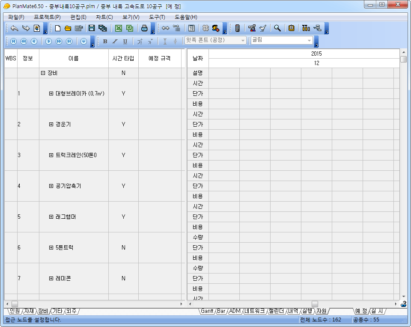Click the printer icon
Image resolution: width=411 pixels, height=327 pixels.
click(x=144, y=28)
